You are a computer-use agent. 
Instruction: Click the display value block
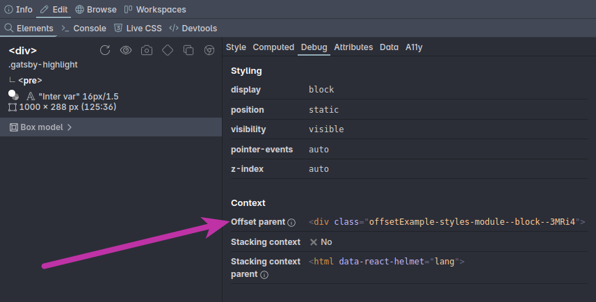coord(321,89)
